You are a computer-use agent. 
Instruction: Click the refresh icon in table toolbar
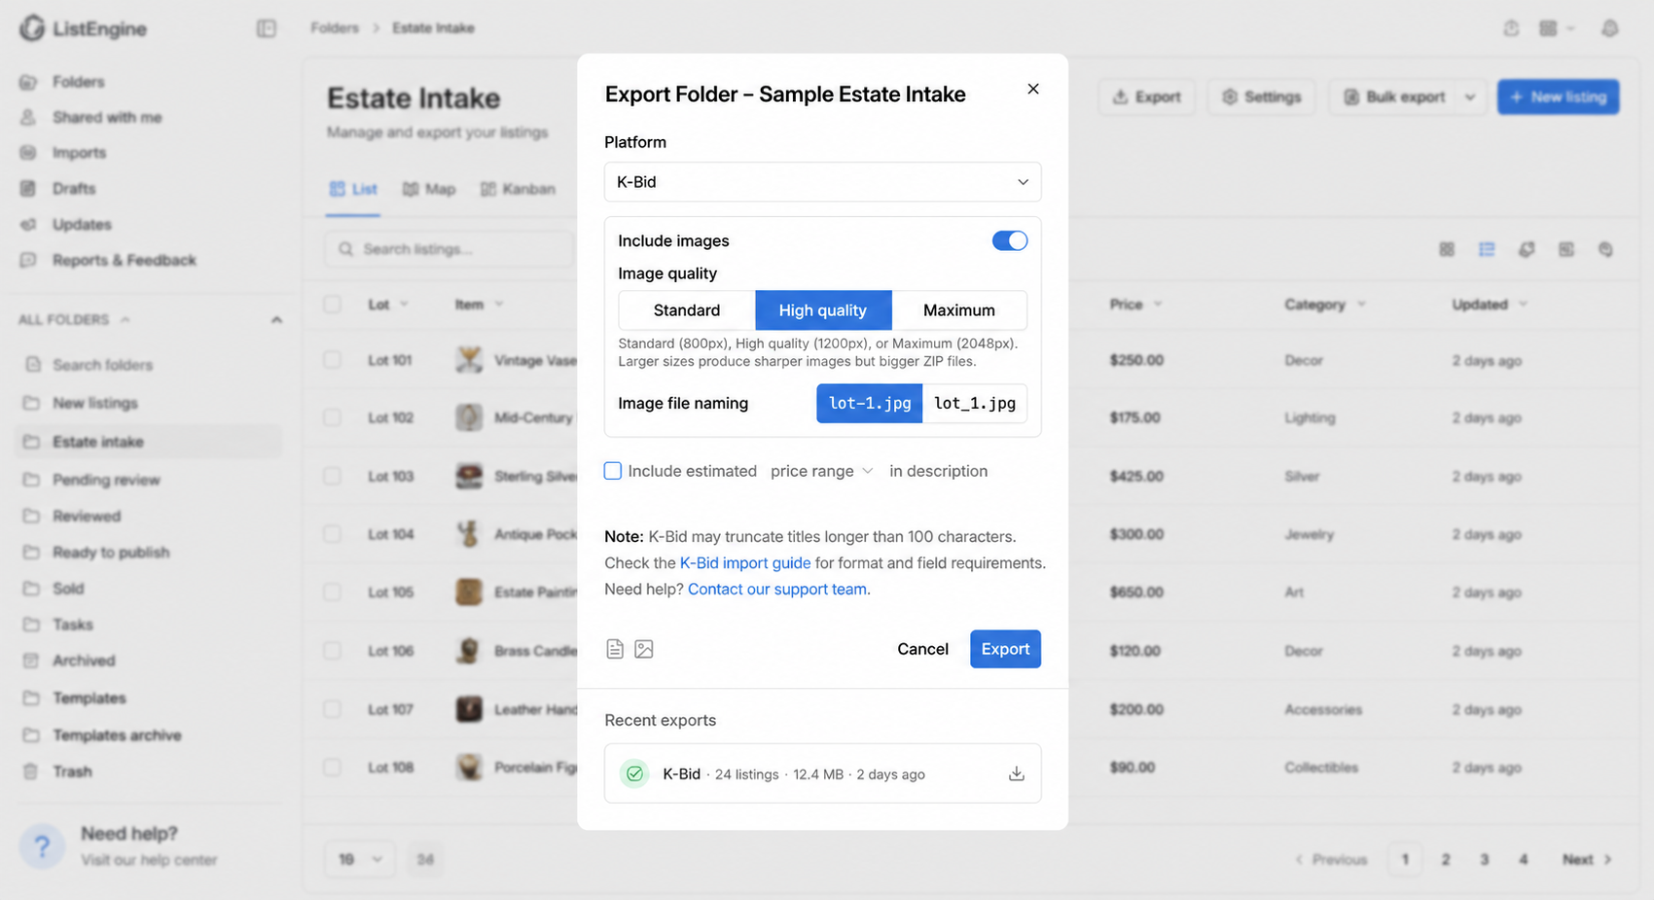[1527, 250]
